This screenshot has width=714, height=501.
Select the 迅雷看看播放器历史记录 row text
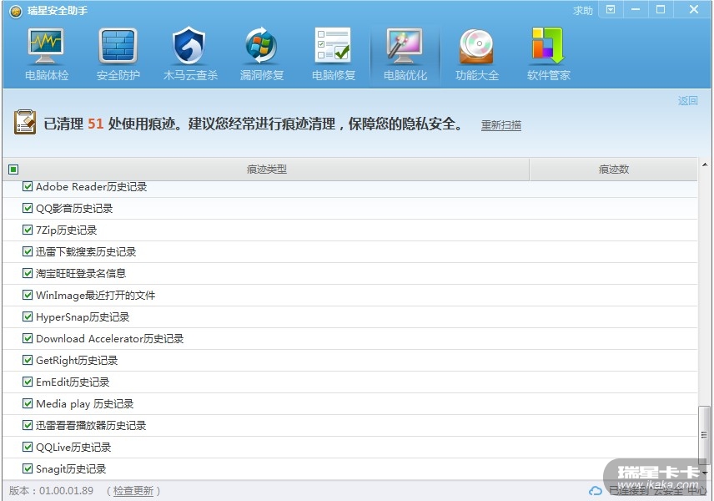coord(91,426)
